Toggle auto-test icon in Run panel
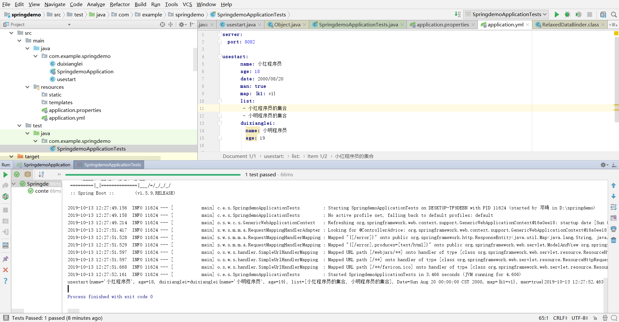Viewport: 619px width, 322px height. [x=5, y=197]
